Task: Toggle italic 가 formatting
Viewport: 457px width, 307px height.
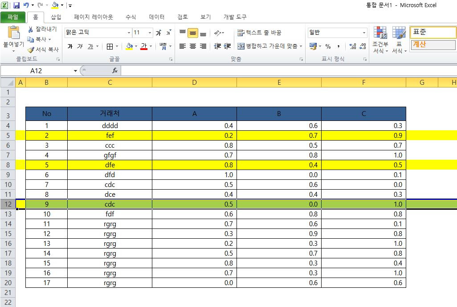Action: tap(80, 46)
